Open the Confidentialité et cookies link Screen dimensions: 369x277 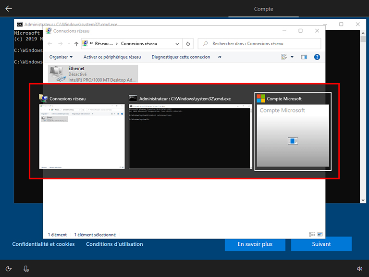coord(43,244)
